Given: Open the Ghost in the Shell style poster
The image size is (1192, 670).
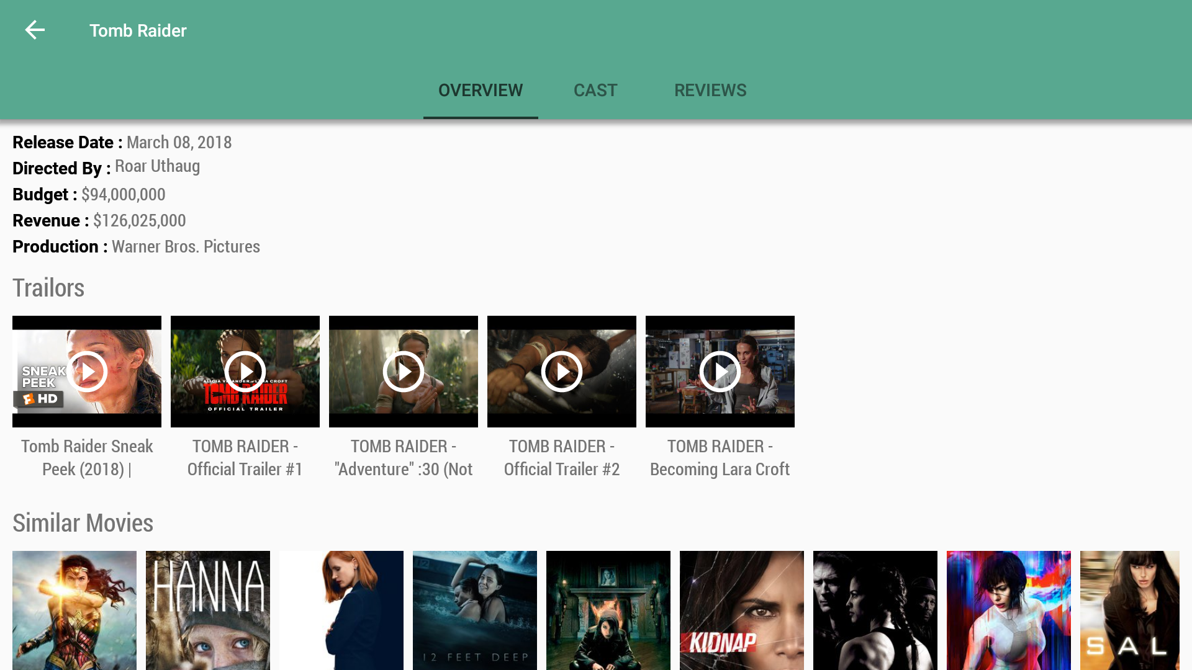Looking at the screenshot, I should (1008, 610).
